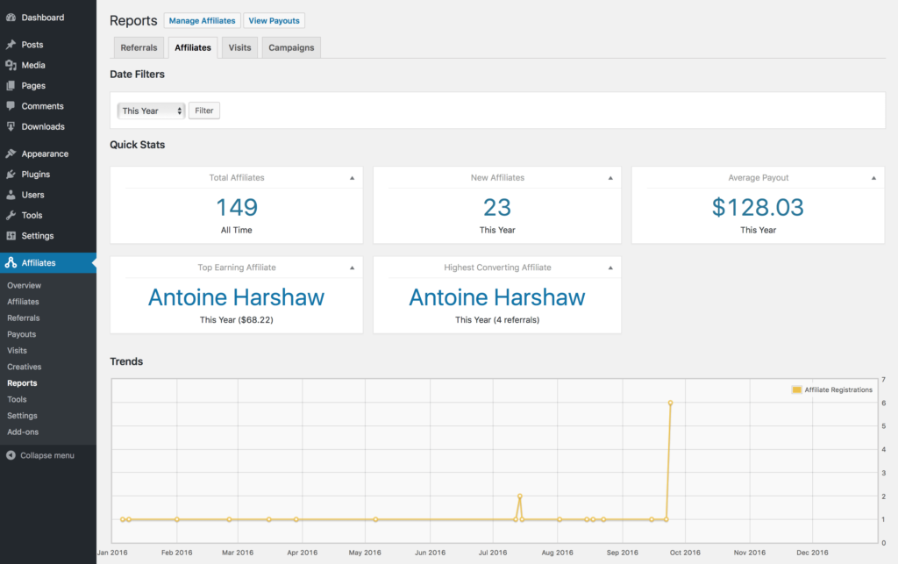Click the Appearance paintbrush icon
The width and height of the screenshot is (898, 564).
11,154
